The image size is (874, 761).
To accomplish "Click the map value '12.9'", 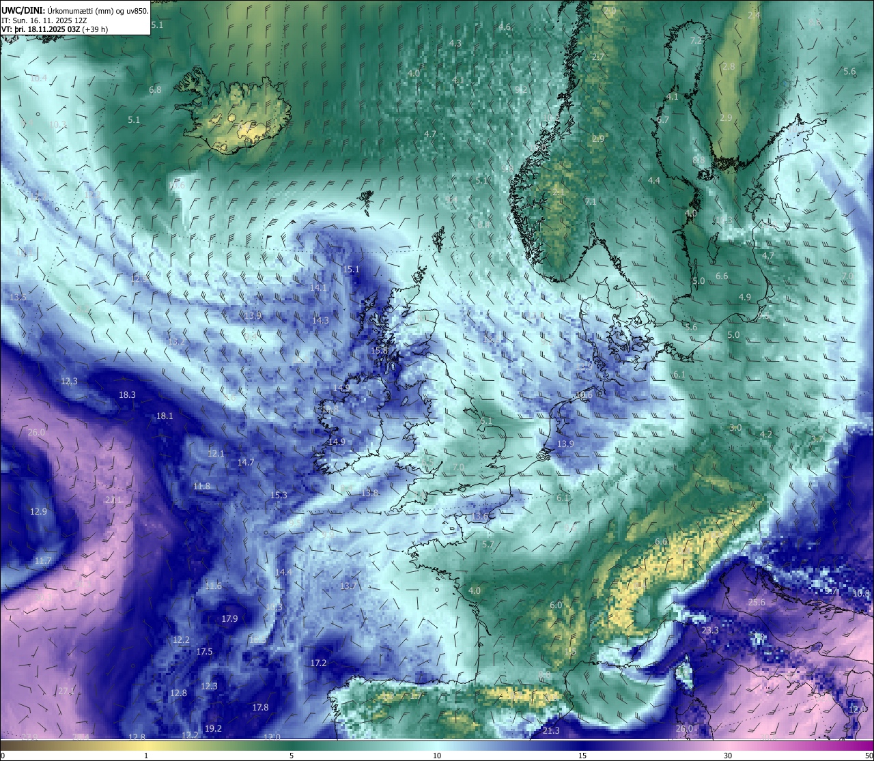I will point(38,511).
